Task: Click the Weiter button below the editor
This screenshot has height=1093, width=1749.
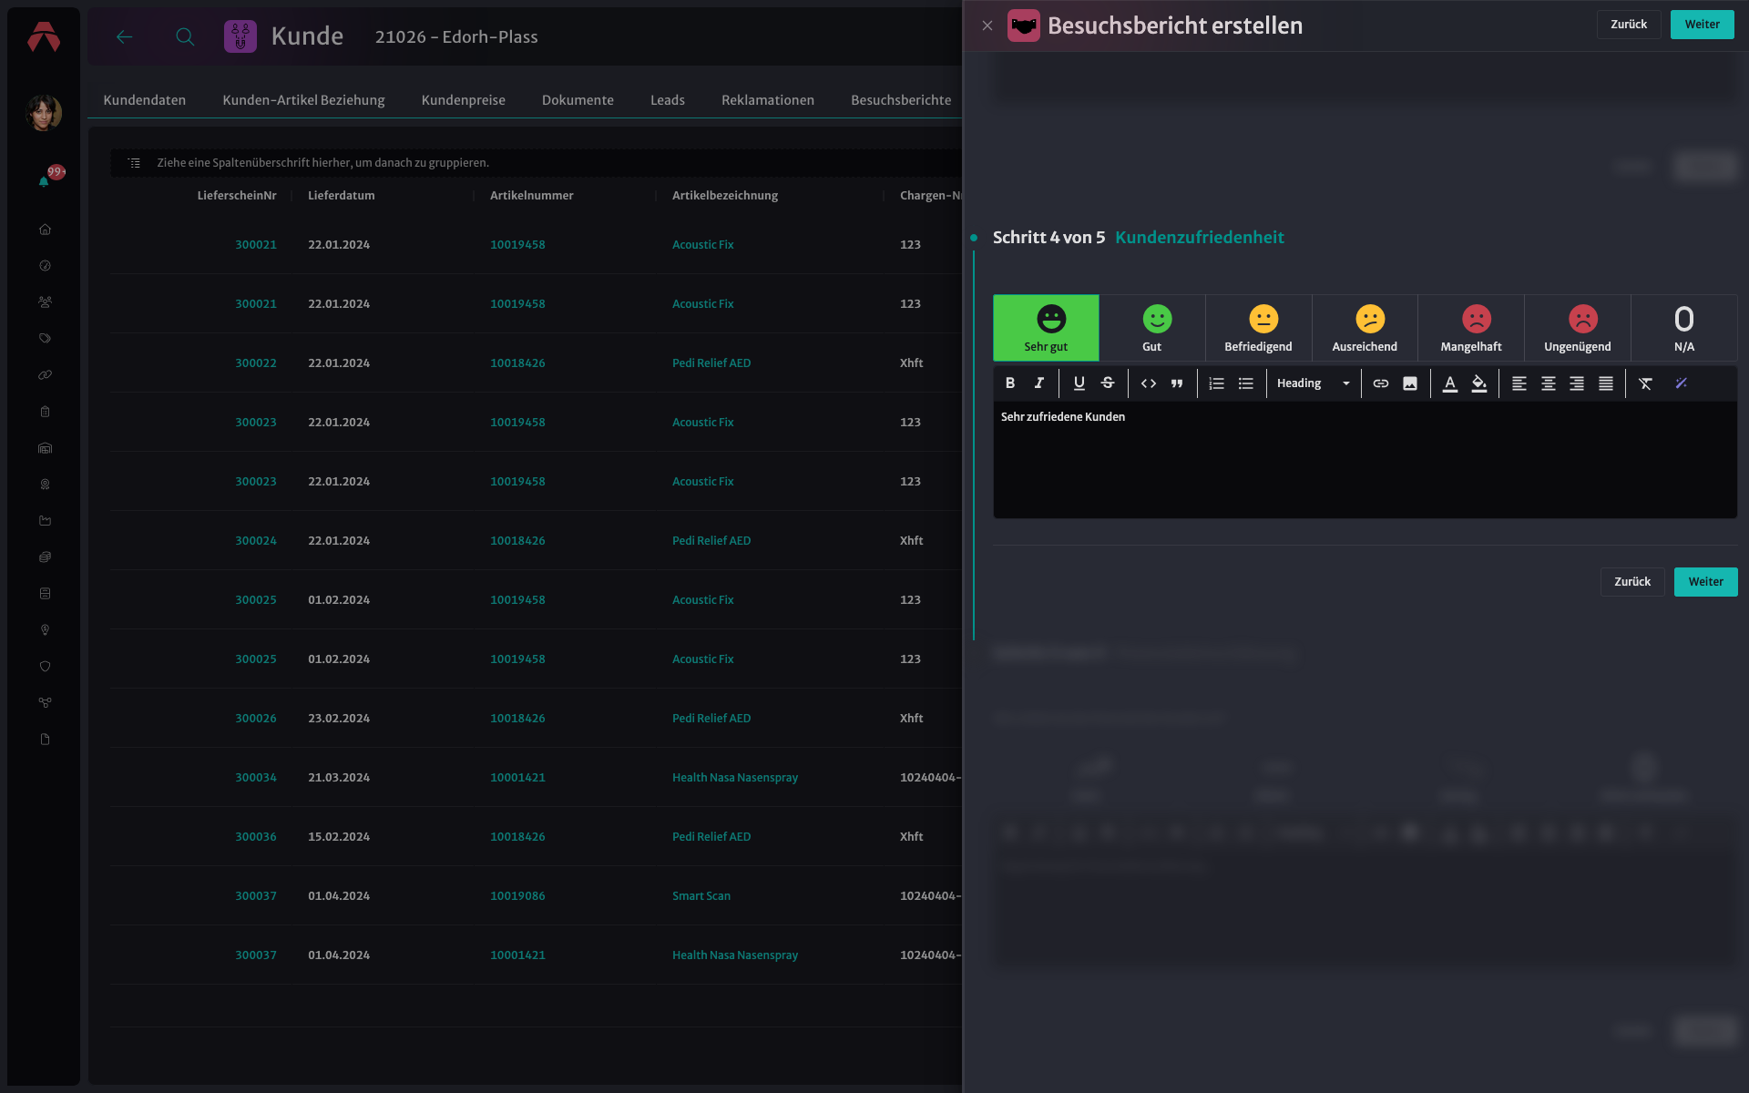Action: (1705, 582)
